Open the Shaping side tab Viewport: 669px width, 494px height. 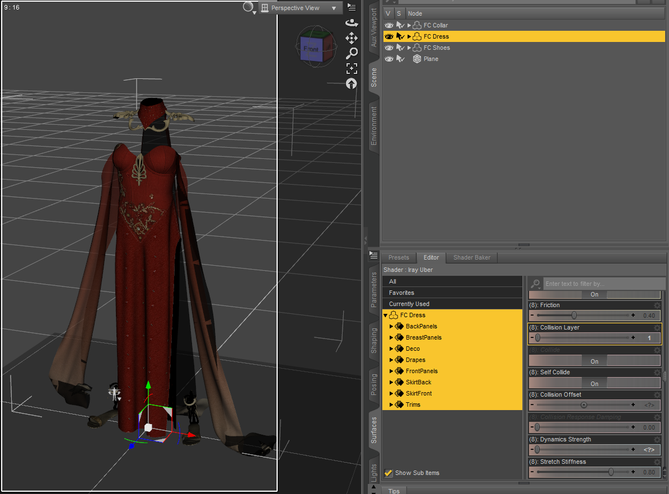(x=374, y=341)
